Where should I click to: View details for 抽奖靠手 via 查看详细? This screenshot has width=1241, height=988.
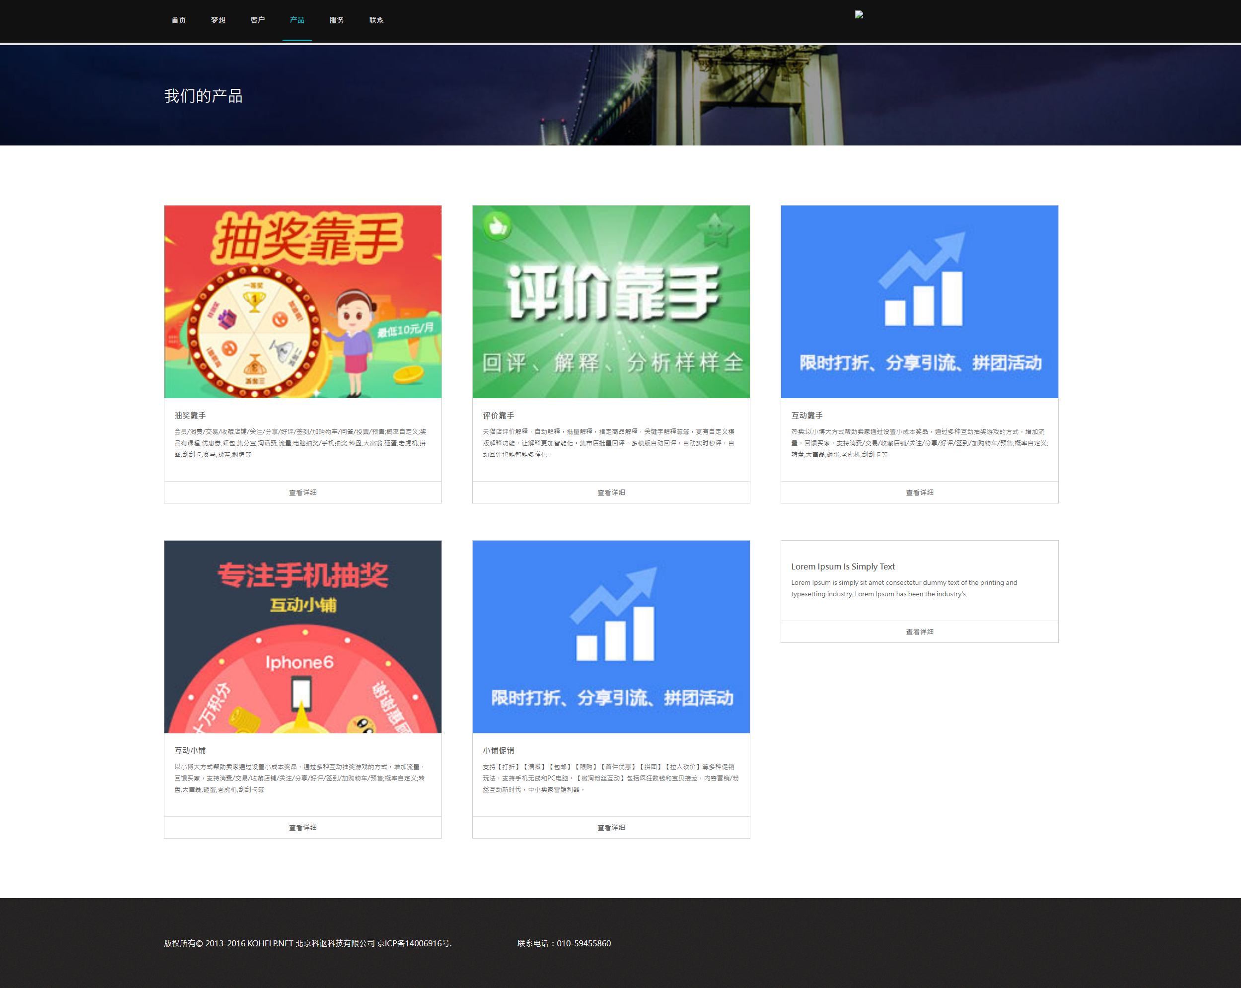[302, 492]
